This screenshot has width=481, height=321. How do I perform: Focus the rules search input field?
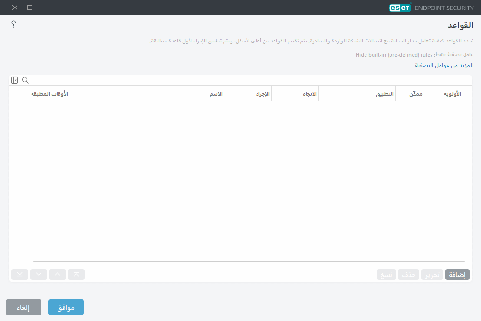[250, 80]
